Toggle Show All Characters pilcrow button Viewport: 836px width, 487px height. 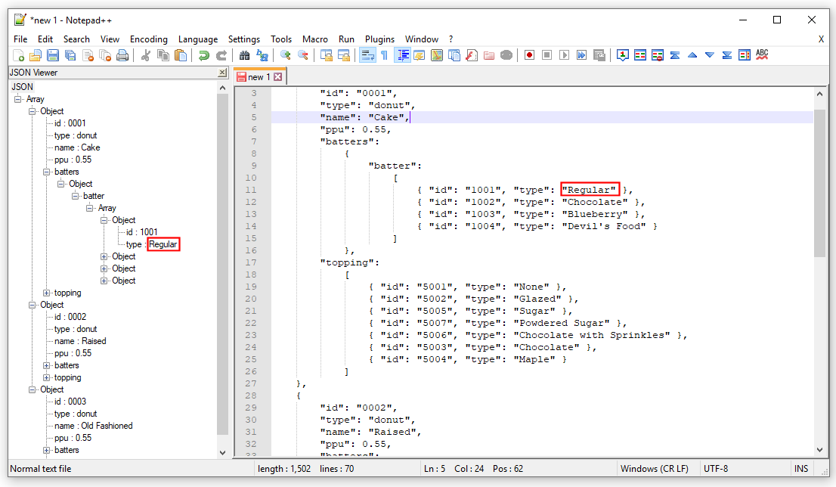pos(384,55)
